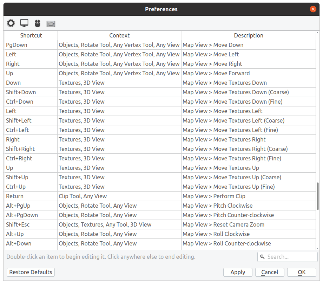Screen dimensions: 323x284
Task: Select Reset Camera Zoom description row
Action: [x=223, y=224]
